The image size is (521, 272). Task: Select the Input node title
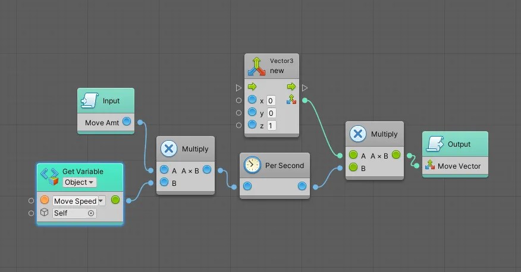pyautogui.click(x=111, y=101)
